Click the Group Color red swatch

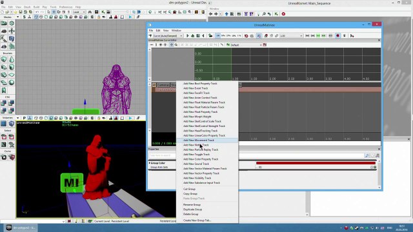(316, 163)
